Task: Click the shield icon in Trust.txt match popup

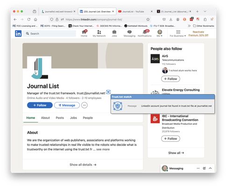Action: [118, 106]
